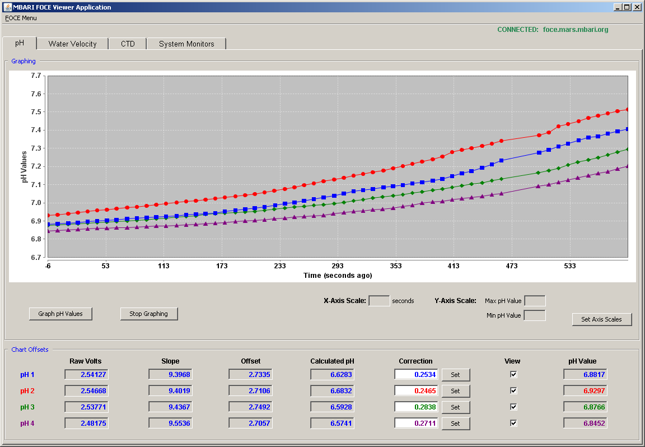Toggle the pH 2 View checkbox

click(x=513, y=390)
